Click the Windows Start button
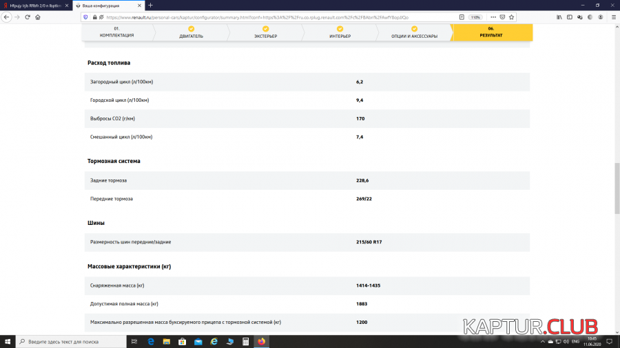This screenshot has width=620, height=348. click(x=8, y=341)
